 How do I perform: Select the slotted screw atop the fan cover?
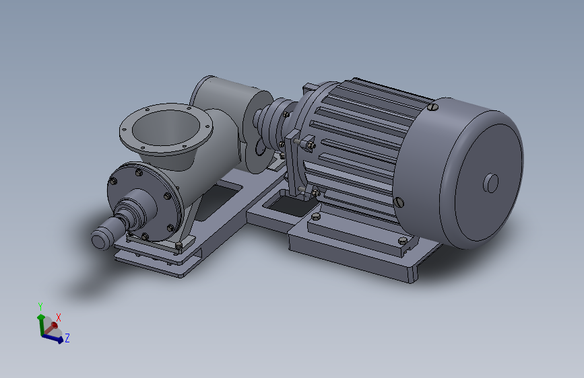(432, 107)
